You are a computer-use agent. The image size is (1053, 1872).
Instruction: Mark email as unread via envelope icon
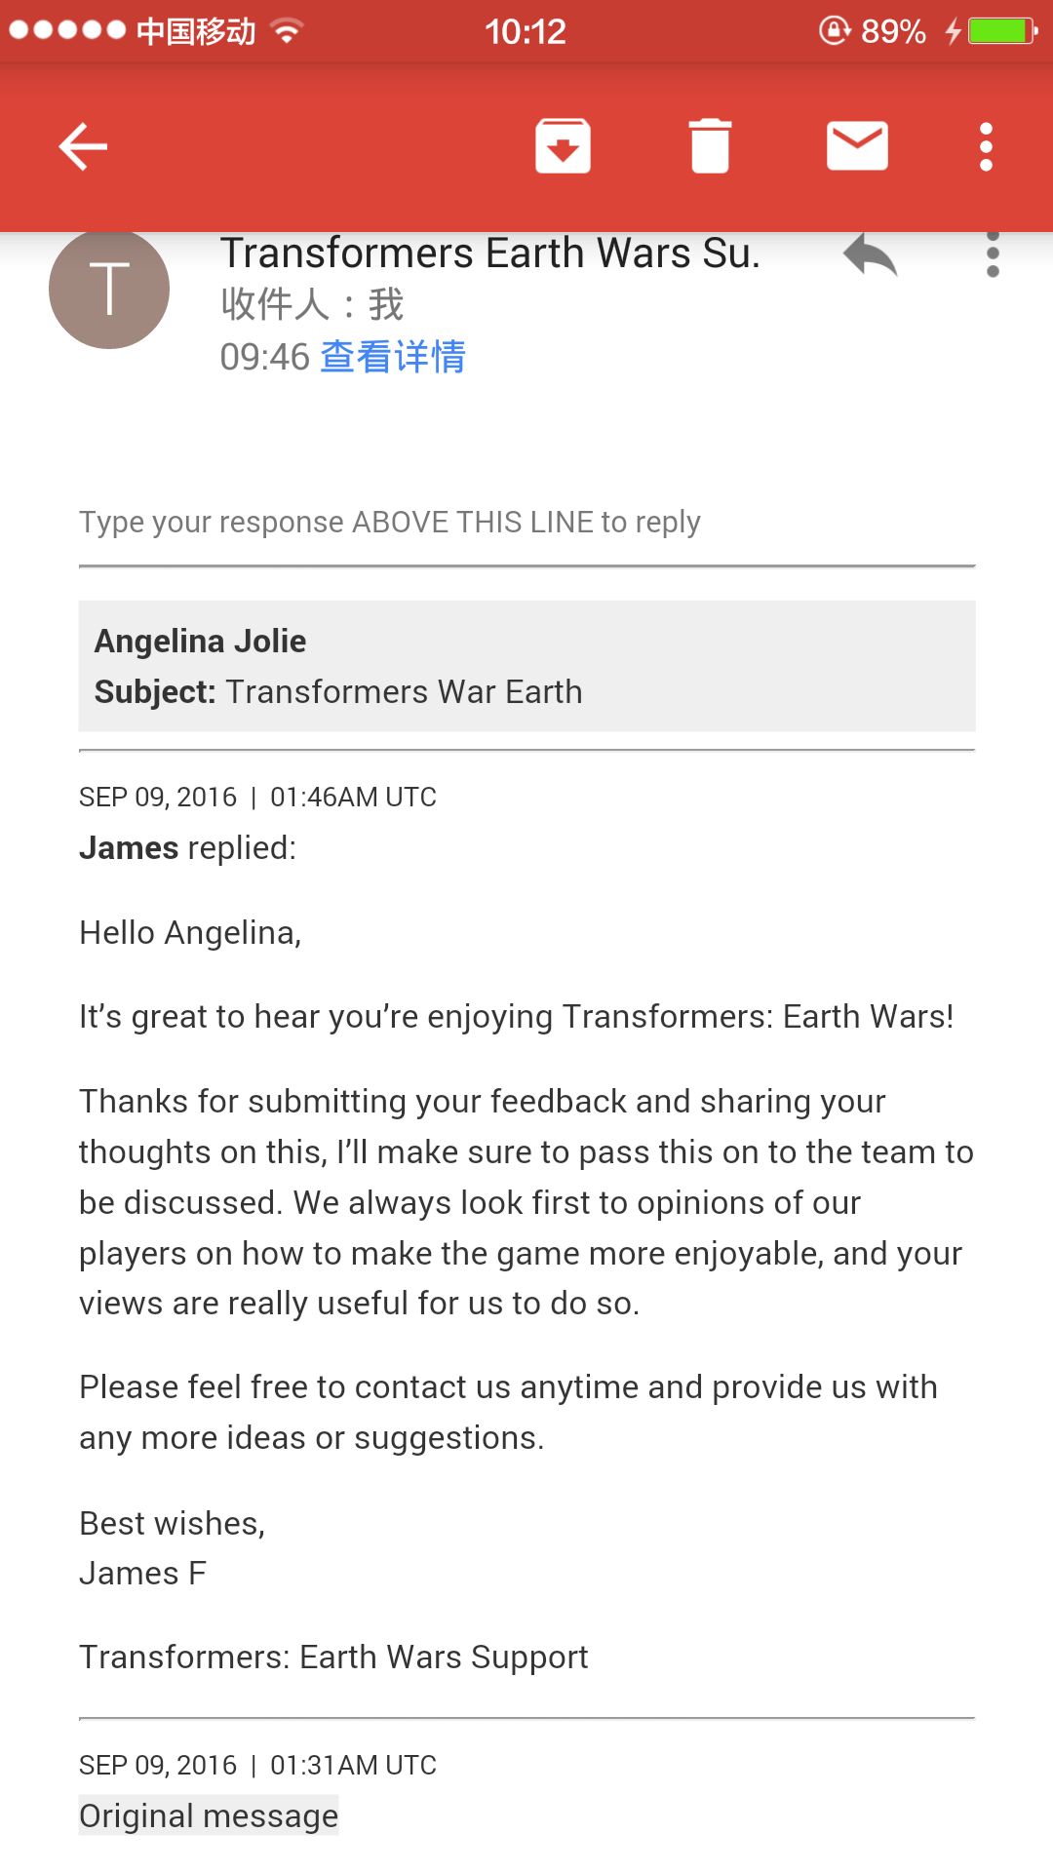(x=857, y=146)
